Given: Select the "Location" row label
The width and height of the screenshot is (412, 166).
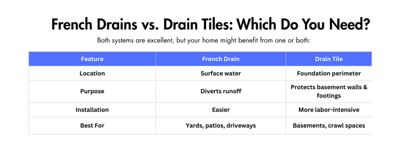Looking at the screenshot, I should click(92, 74).
